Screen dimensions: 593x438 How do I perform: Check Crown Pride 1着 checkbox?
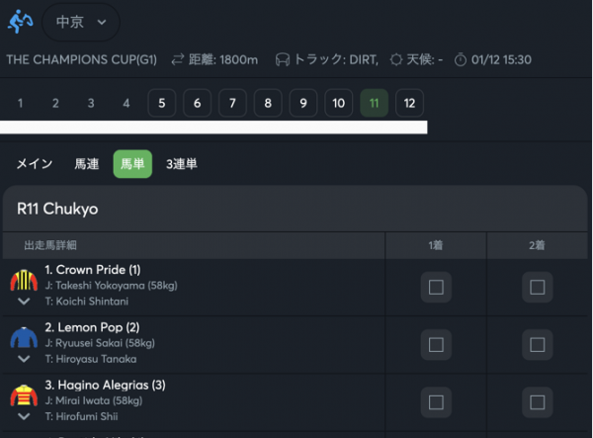pyautogui.click(x=436, y=287)
